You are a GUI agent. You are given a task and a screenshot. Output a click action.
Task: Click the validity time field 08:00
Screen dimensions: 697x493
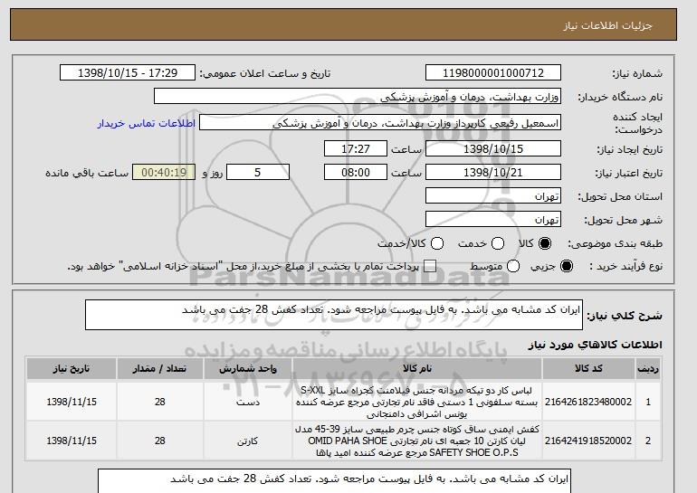coord(356,173)
